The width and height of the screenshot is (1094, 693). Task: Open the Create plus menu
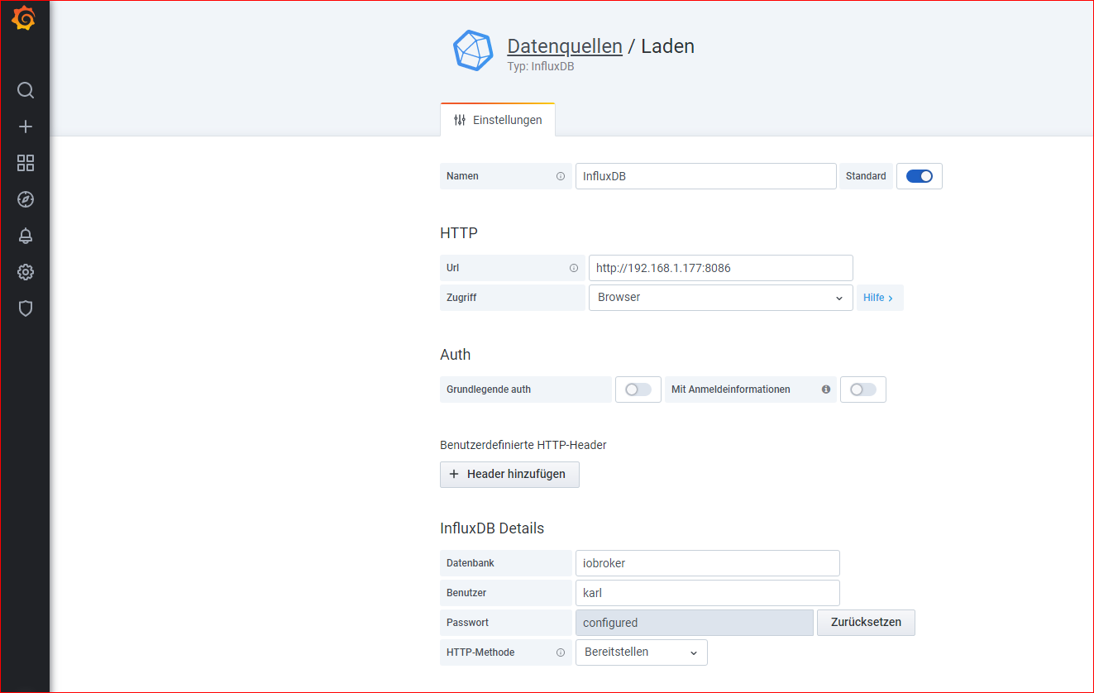point(26,127)
